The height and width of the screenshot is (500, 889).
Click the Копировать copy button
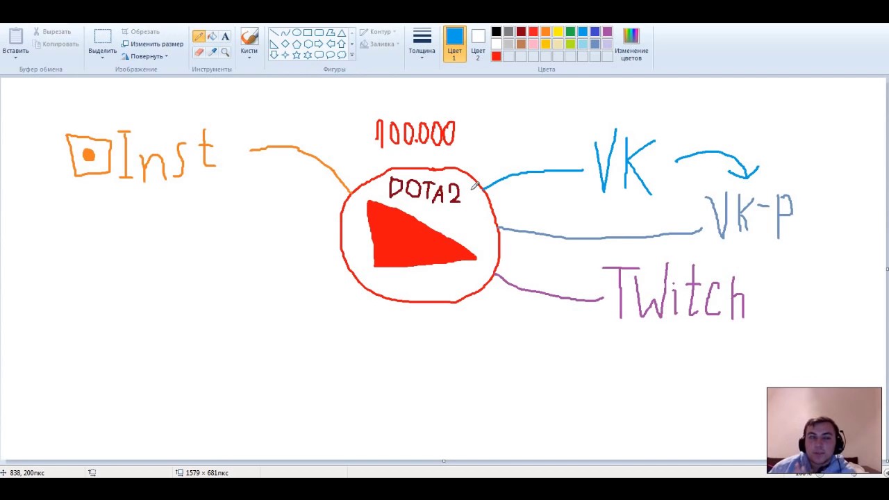[56, 44]
